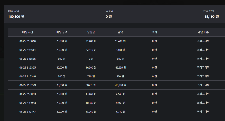Select the 20,000 원 bet in 21:38:16 row
The image size is (225, 121).
(62, 41)
